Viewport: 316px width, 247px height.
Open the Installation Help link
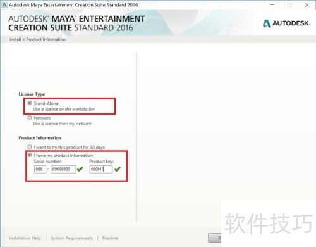25,238
